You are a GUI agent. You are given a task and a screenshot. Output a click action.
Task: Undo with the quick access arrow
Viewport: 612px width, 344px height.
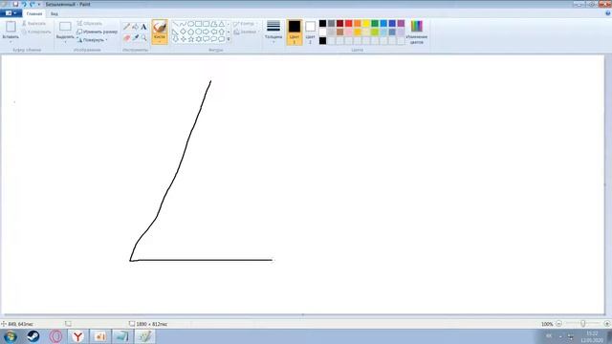(x=24, y=4)
